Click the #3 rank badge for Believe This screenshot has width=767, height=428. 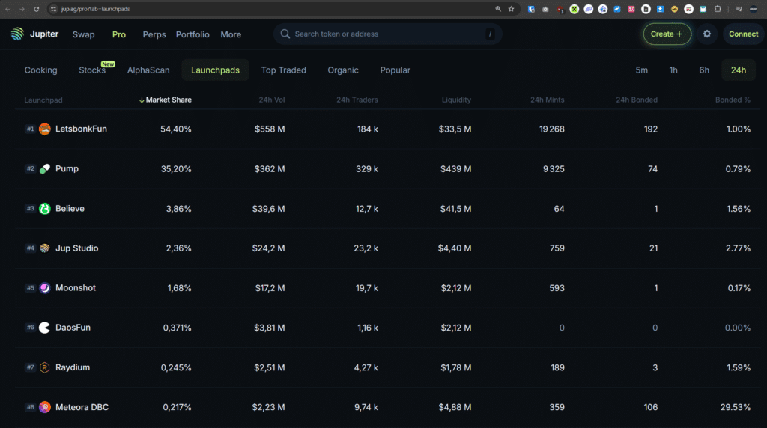tap(30, 209)
